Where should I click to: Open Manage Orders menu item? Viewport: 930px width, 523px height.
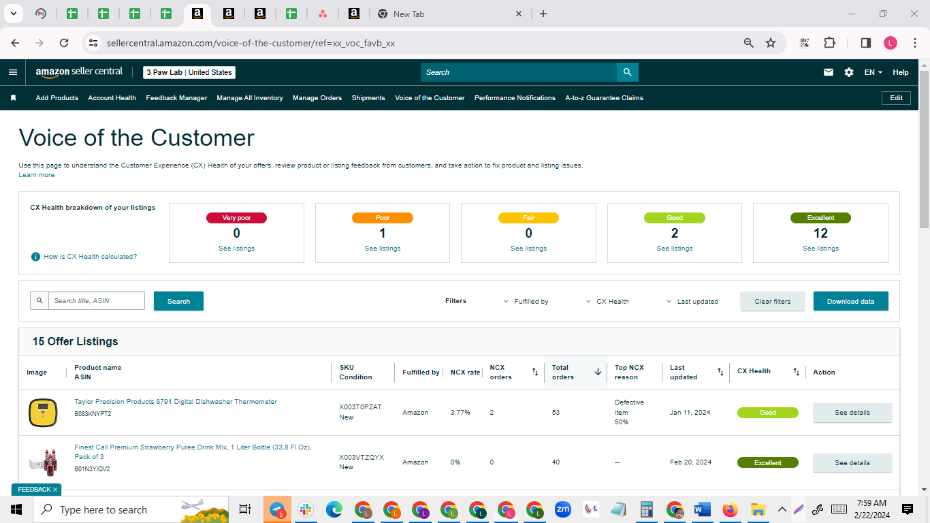[317, 98]
